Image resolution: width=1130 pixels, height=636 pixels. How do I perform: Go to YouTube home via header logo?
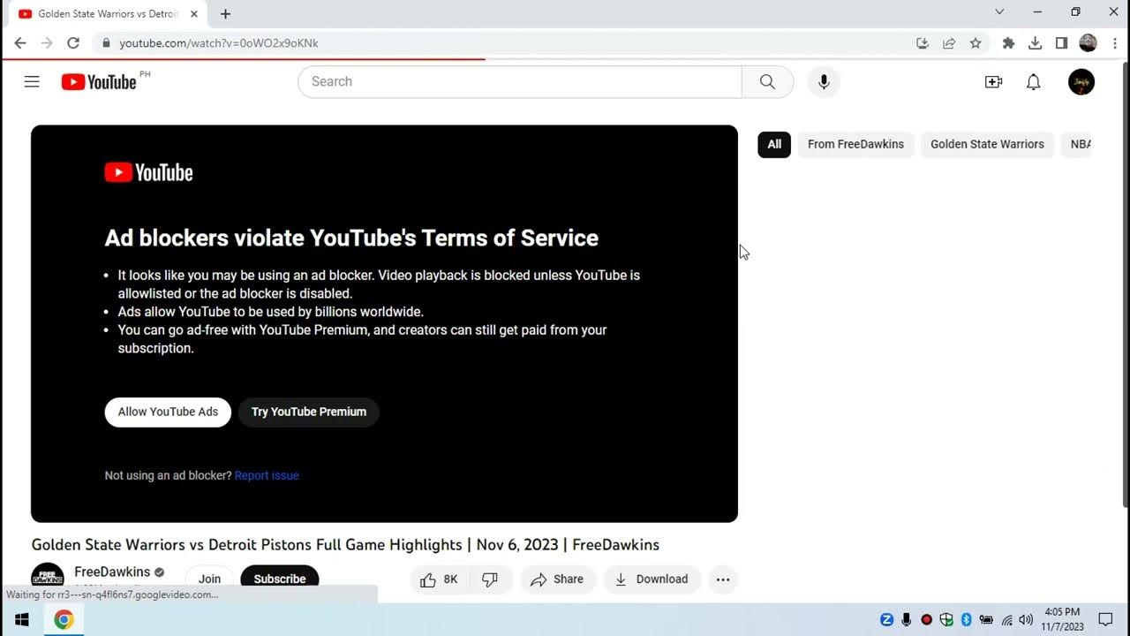(99, 82)
